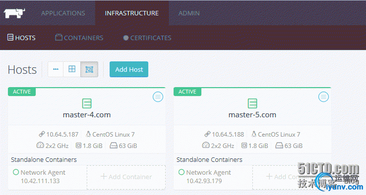Screen dimensions: 366x195
Task: Click the master-4.com server icon
Action: point(87,103)
